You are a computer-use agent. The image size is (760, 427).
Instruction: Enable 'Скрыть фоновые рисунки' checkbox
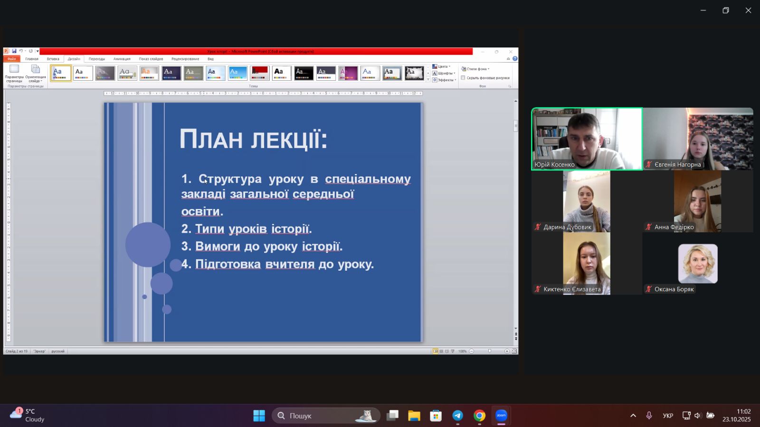463,78
